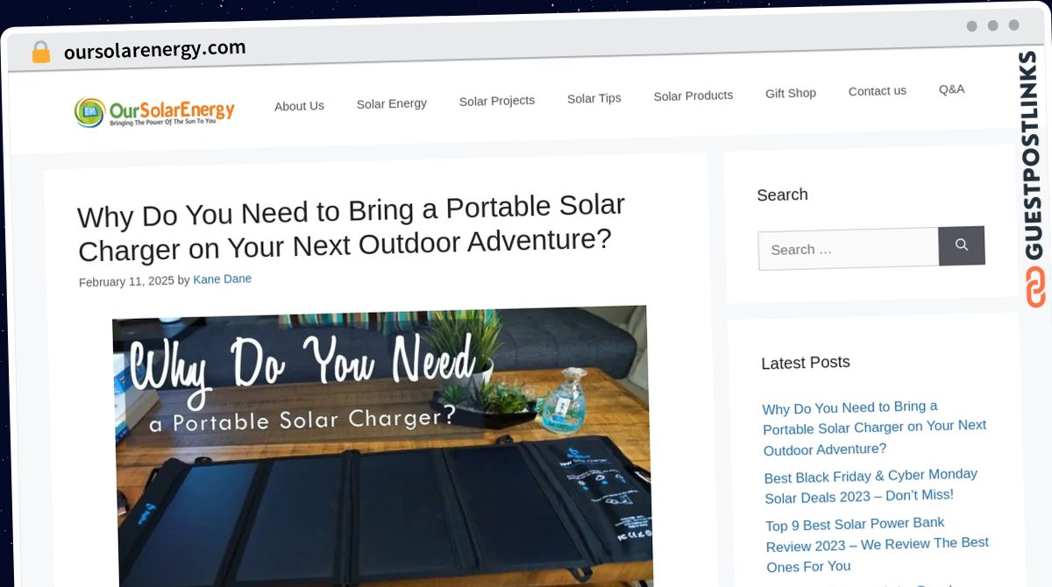
Task: Open Solar Tips in navigation
Action: [594, 98]
